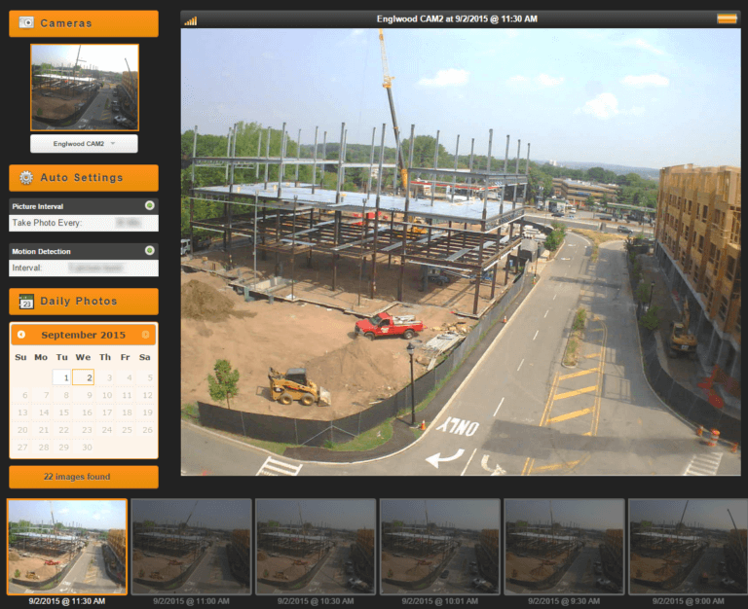748x609 pixels.
Task: Click the gear icon beside Auto Settings
Action: click(x=26, y=178)
